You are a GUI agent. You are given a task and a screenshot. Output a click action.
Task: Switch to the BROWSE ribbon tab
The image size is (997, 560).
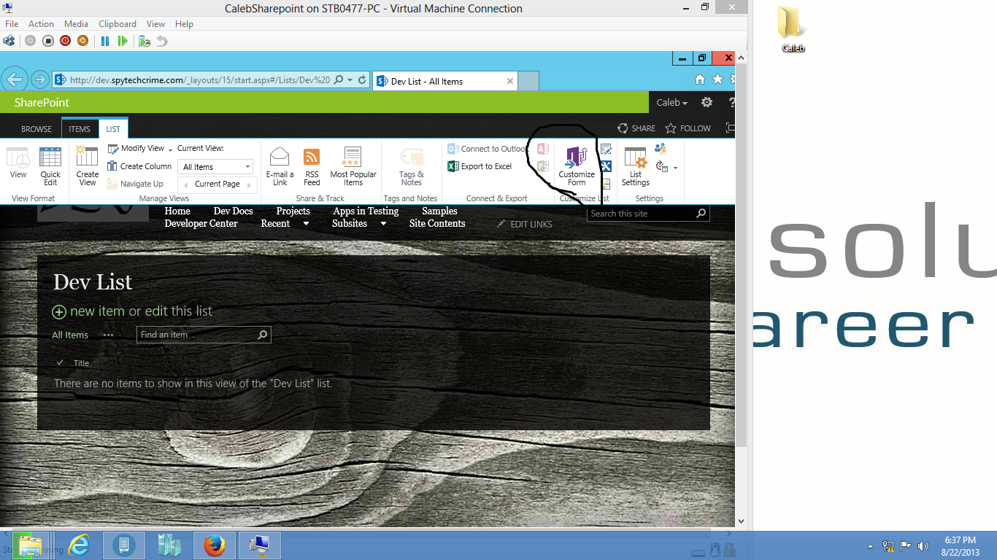36,129
